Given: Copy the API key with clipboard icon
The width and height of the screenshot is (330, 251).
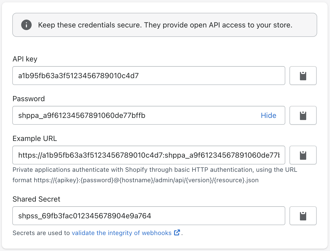Looking at the screenshot, I should click(x=303, y=76).
